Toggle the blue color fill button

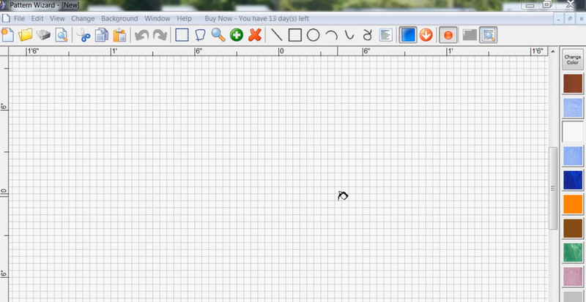pos(408,35)
